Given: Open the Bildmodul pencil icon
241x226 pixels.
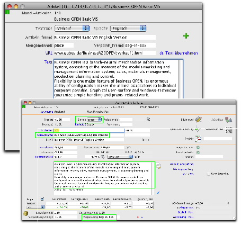Looking at the screenshot, I should [199, 120].
